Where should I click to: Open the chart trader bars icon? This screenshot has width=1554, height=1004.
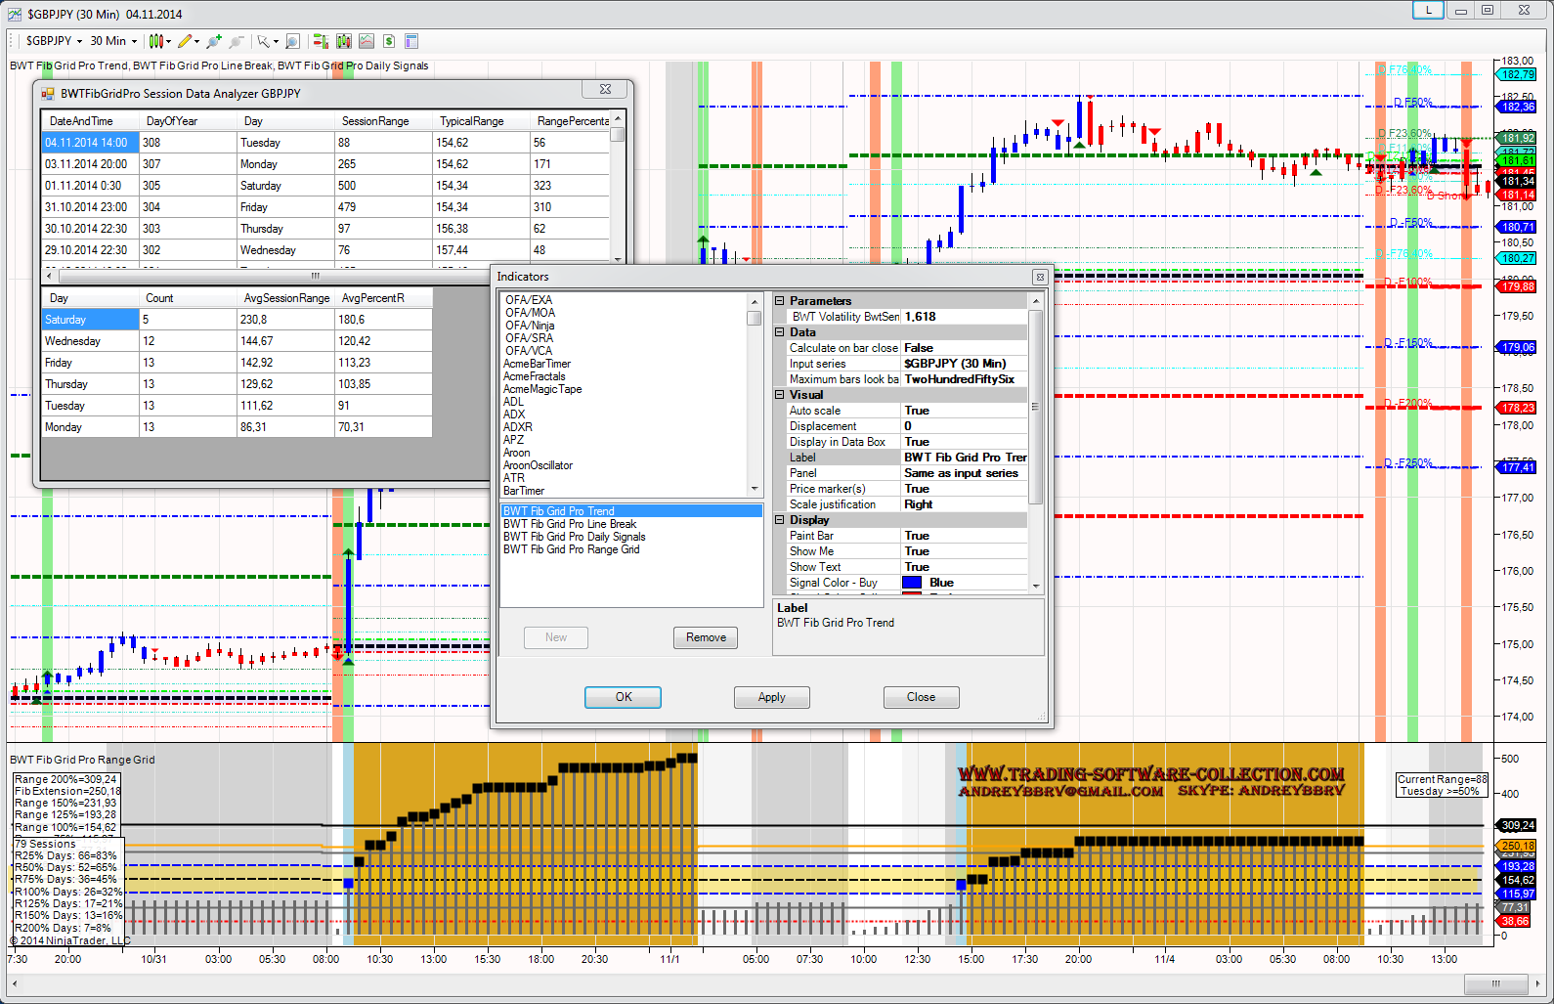[x=320, y=41]
